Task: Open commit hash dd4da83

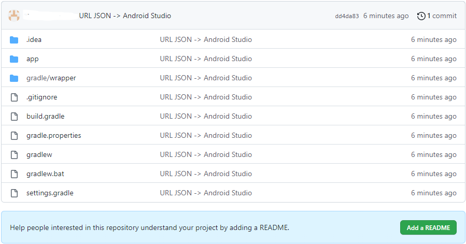Action: (x=347, y=16)
